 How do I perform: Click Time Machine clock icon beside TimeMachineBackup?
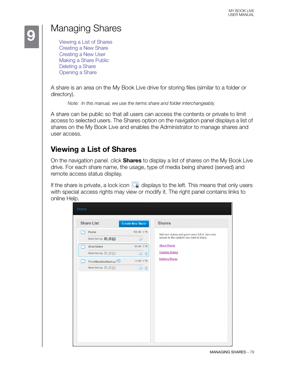tap(119, 261)
